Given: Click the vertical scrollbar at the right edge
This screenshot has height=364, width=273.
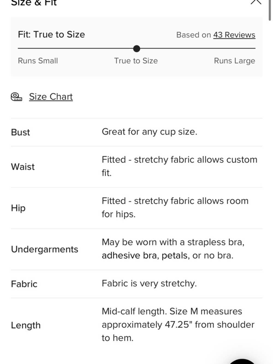Looking at the screenshot, I should pos(270,10).
